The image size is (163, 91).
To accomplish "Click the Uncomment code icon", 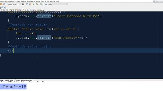I will pyautogui.click(x=43, y=10).
